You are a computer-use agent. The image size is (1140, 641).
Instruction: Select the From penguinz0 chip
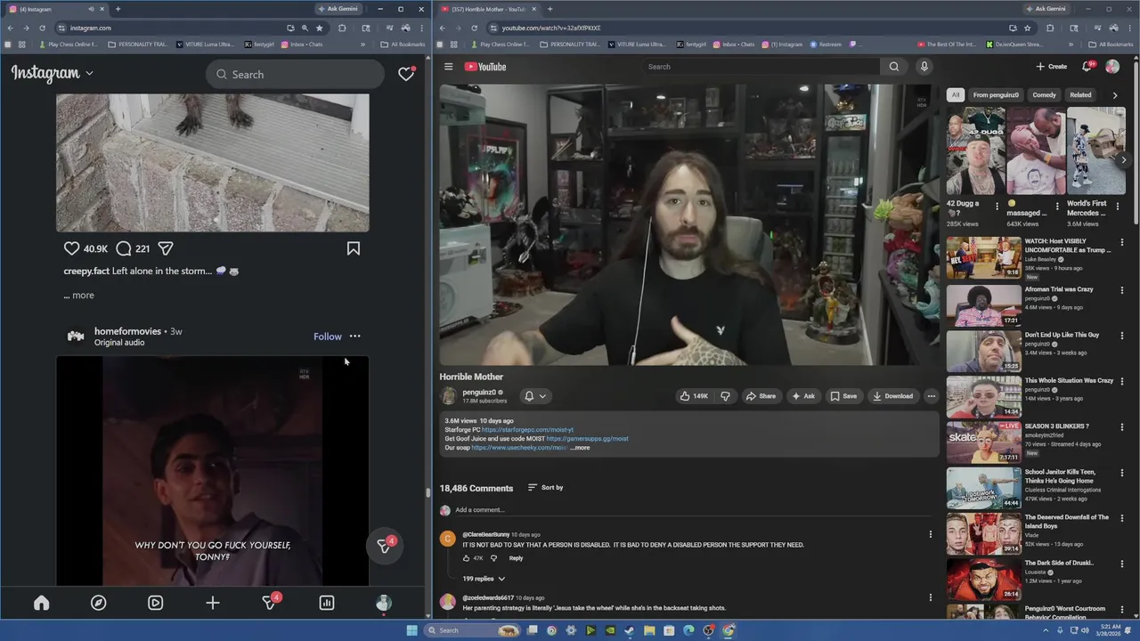click(996, 94)
